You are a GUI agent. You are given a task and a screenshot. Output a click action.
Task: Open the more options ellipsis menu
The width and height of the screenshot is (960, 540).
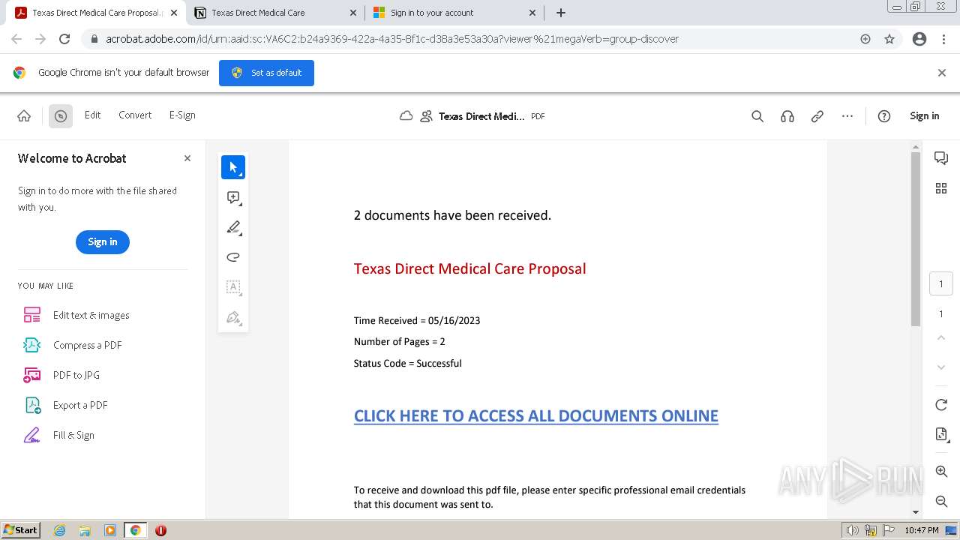click(x=847, y=116)
